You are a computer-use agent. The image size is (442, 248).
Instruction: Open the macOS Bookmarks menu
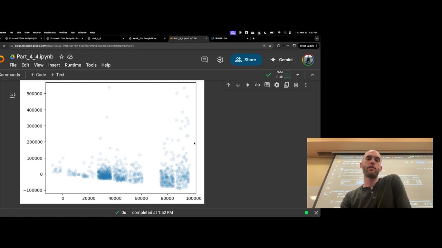50,33
